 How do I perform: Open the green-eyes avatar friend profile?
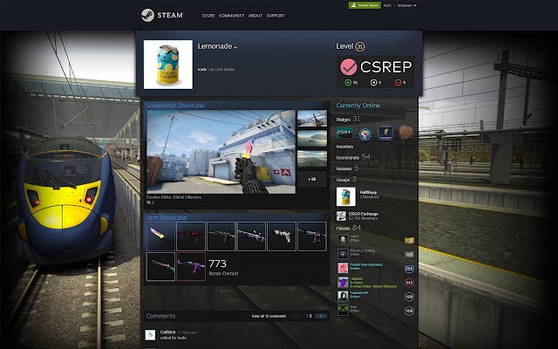pyautogui.click(x=343, y=311)
